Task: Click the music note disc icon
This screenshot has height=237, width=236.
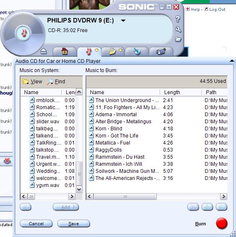Action: click(x=23, y=33)
